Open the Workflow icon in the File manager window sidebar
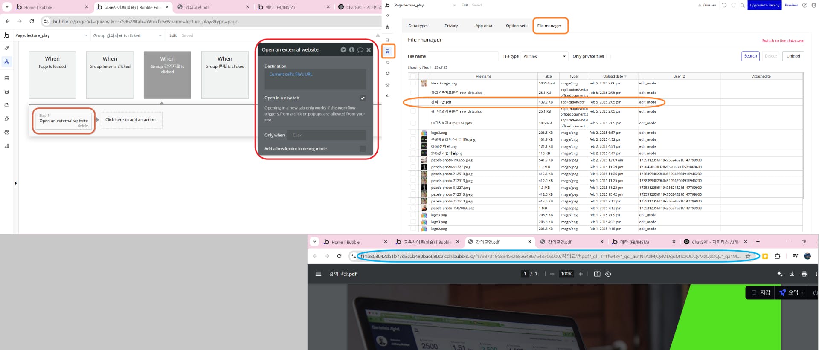Screen dimensions: 819x350 tap(387, 27)
